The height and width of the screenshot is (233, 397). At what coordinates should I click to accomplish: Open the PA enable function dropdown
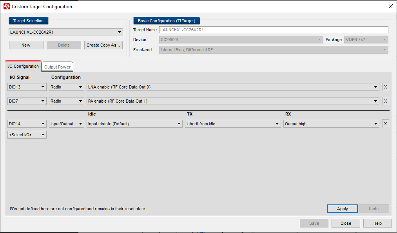pyautogui.click(x=233, y=101)
